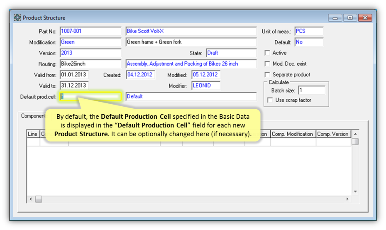
Task: Click the Bike Scott Volt-X description field
Action: coord(191,31)
